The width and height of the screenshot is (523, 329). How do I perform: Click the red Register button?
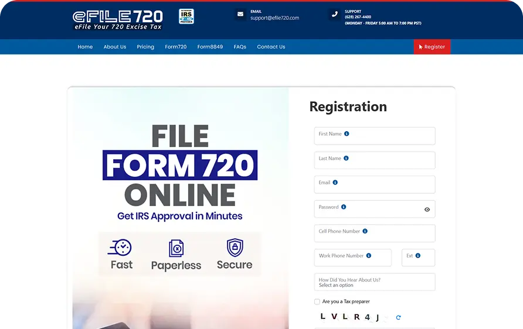point(432,47)
